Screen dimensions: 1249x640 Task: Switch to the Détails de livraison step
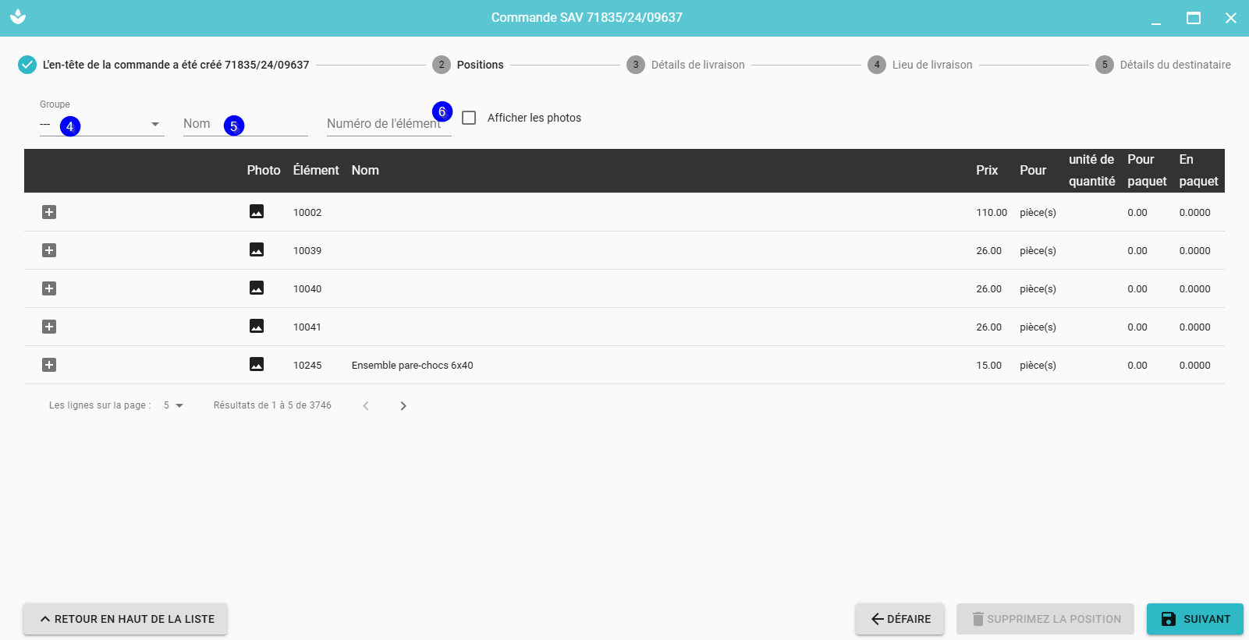coord(686,65)
